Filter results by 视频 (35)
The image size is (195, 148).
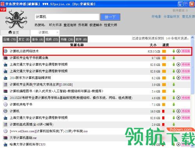[x=52, y=39]
